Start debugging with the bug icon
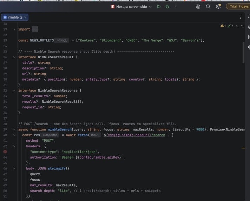The width and height of the screenshot is (250, 201). (x=167, y=7)
